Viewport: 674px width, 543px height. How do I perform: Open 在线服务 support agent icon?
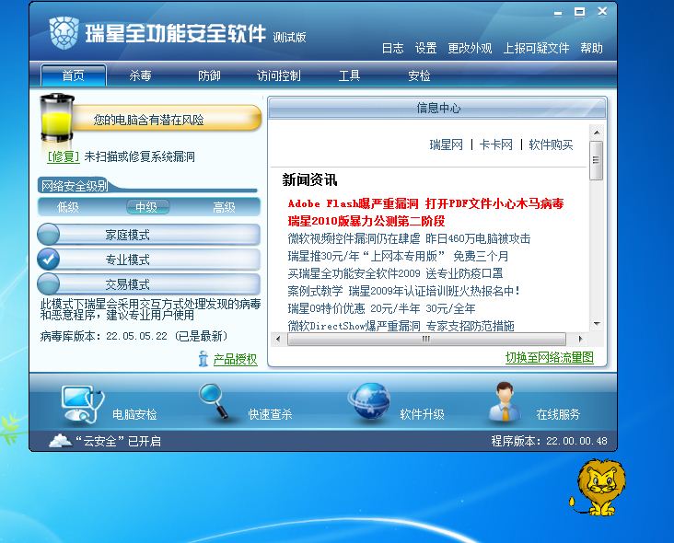(505, 401)
